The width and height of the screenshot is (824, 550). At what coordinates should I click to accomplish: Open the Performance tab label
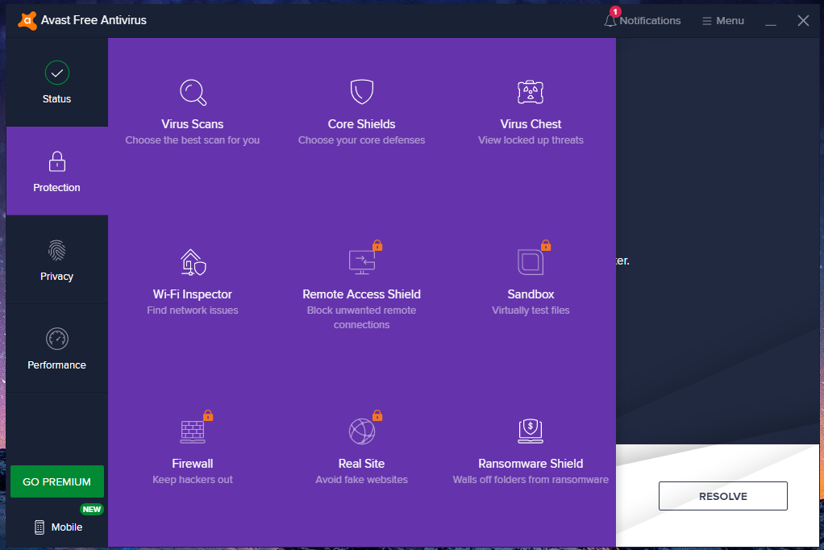tap(56, 365)
